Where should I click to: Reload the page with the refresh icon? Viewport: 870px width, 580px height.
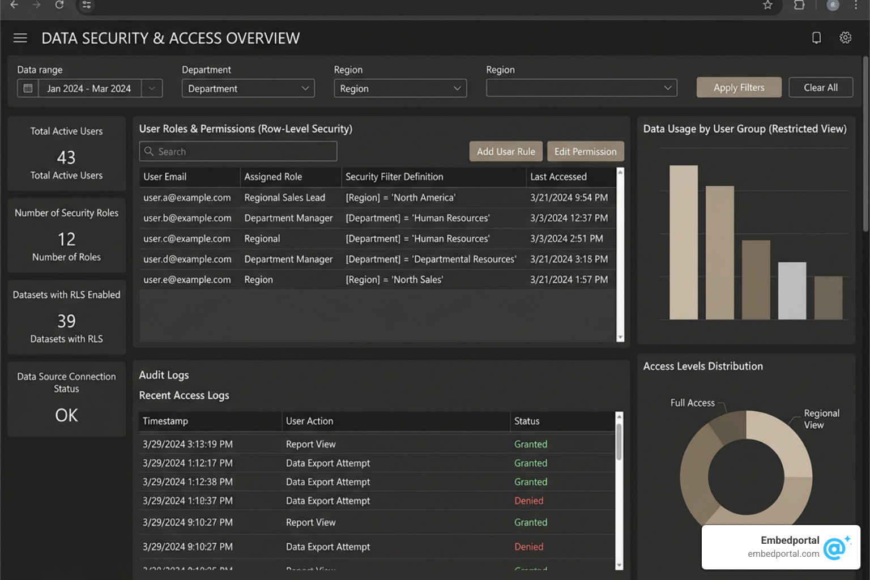(x=59, y=5)
